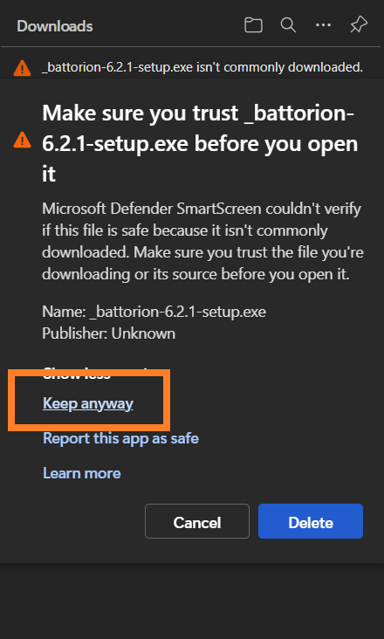Click the warning triangle beside top filename row
The image size is (384, 639).
pyautogui.click(x=22, y=67)
